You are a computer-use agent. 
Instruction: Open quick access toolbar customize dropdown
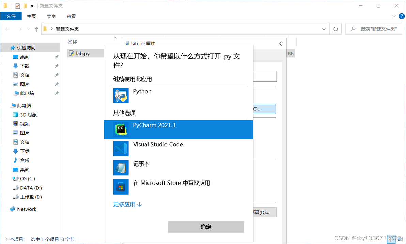click(32, 6)
